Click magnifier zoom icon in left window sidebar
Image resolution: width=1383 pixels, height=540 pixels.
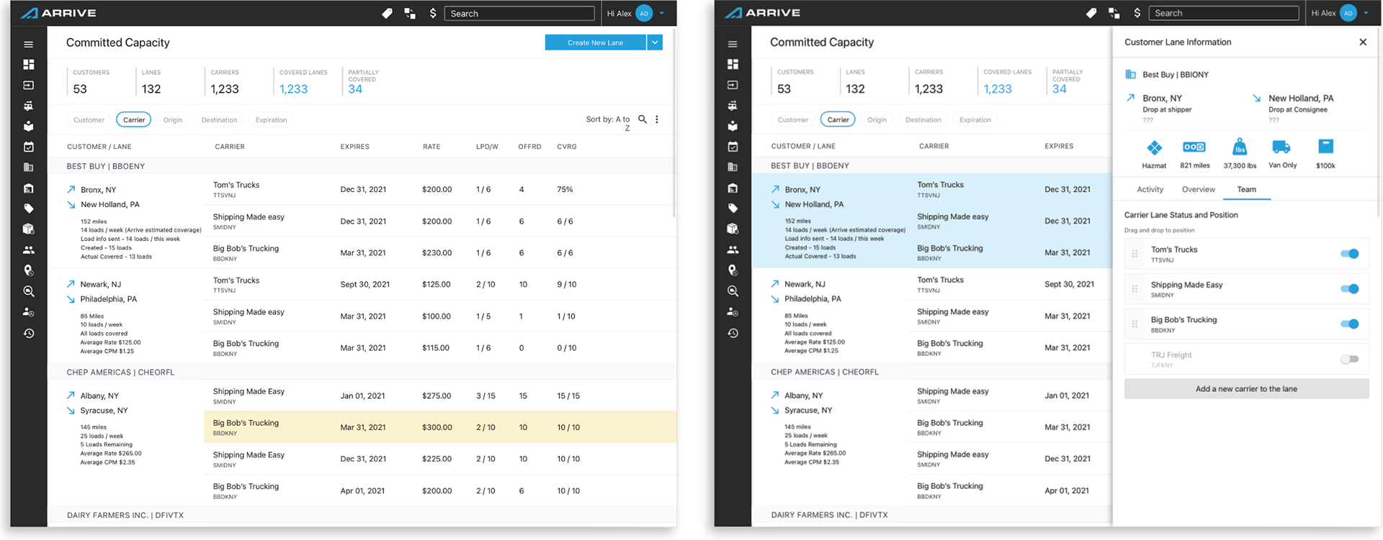click(29, 291)
